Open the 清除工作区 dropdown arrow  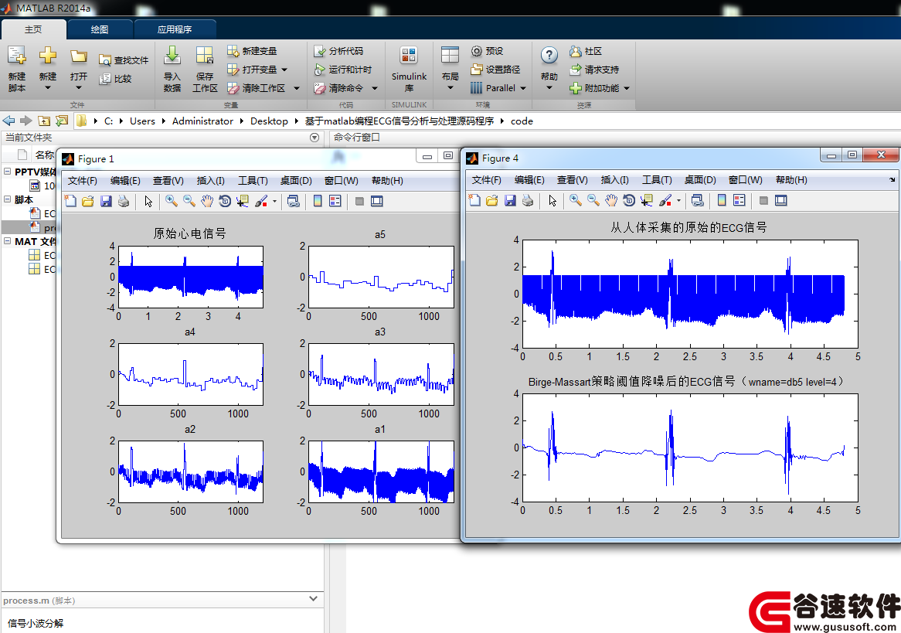[x=297, y=88]
